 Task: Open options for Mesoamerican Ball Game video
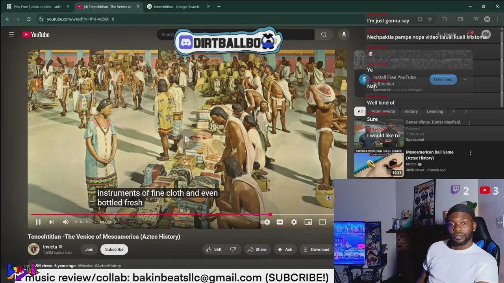(470, 153)
